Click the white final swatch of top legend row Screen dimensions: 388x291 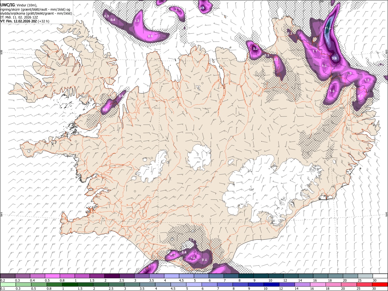coord(380,276)
